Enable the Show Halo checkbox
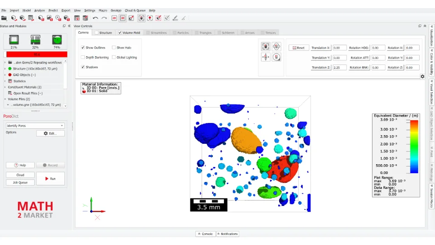 [114, 48]
